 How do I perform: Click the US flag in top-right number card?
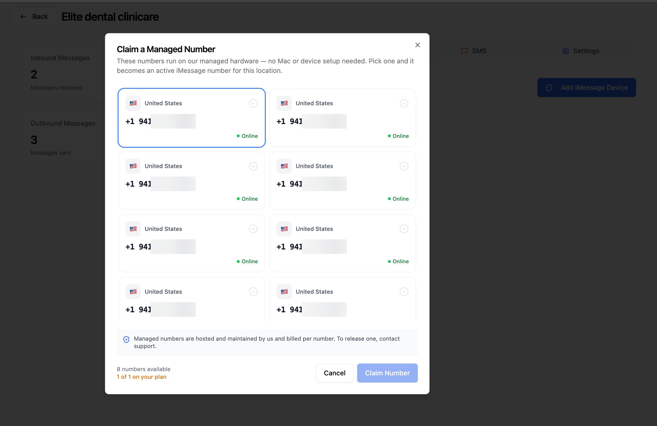284,103
